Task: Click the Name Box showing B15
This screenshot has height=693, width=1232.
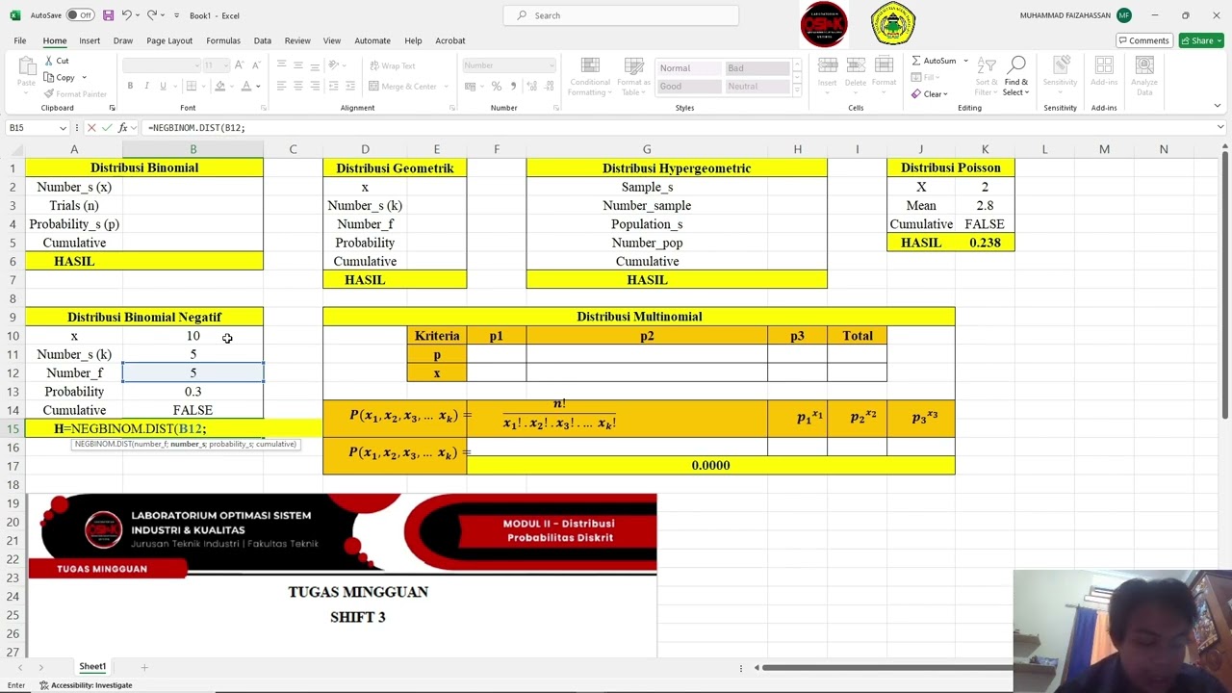Action: coord(32,127)
